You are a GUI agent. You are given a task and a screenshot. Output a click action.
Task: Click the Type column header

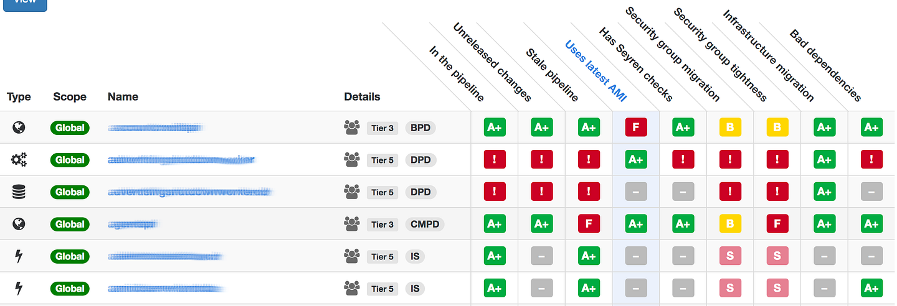(19, 96)
